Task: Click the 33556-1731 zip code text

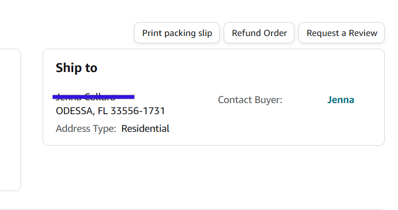Action: tap(138, 111)
